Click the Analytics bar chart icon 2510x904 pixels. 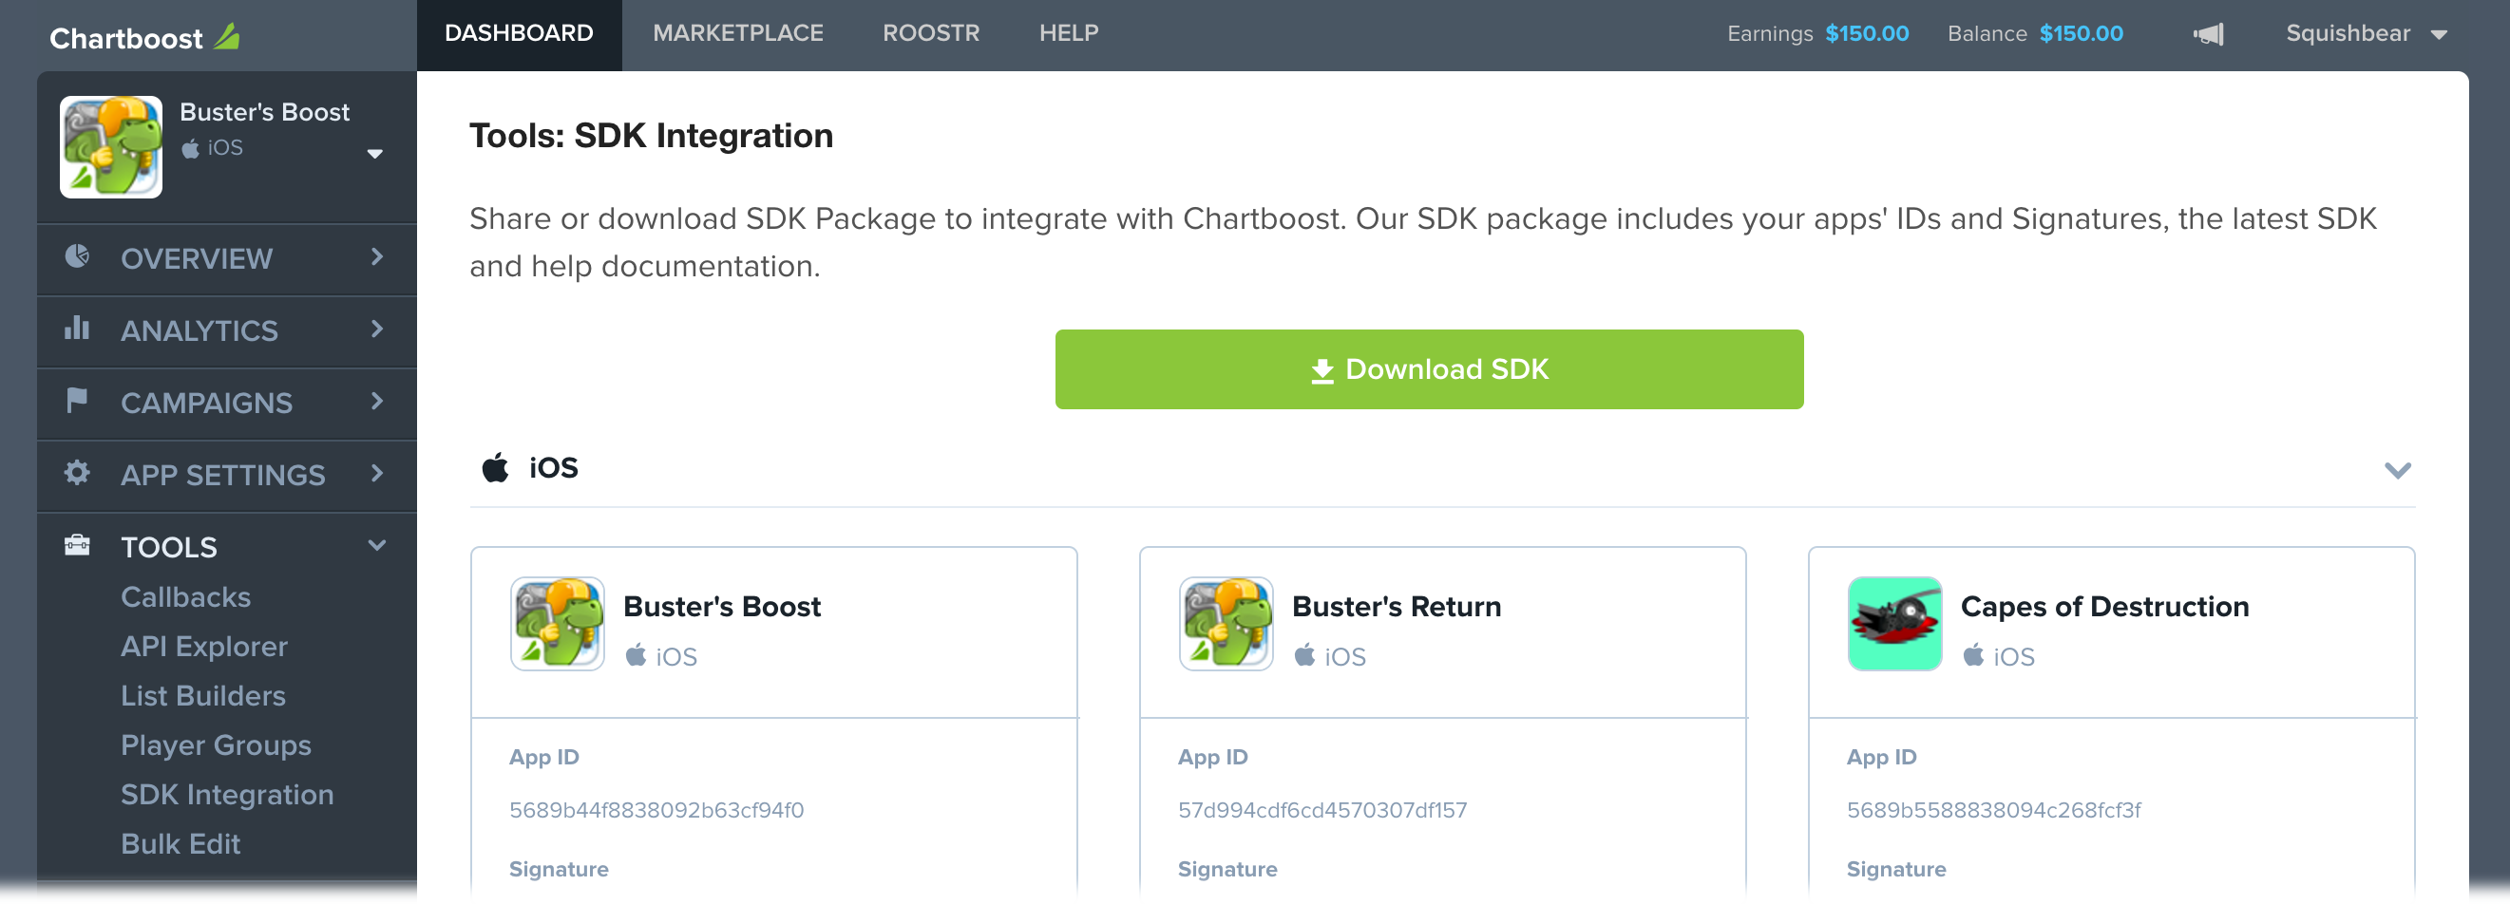pos(77,329)
